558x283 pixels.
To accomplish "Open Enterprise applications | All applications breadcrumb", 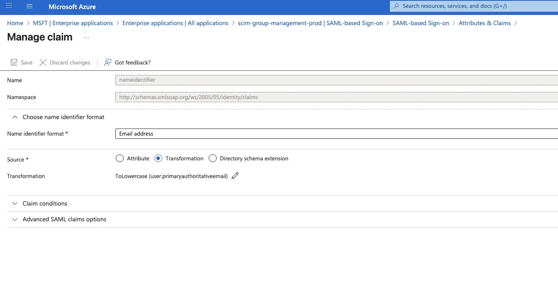I will pos(175,23).
